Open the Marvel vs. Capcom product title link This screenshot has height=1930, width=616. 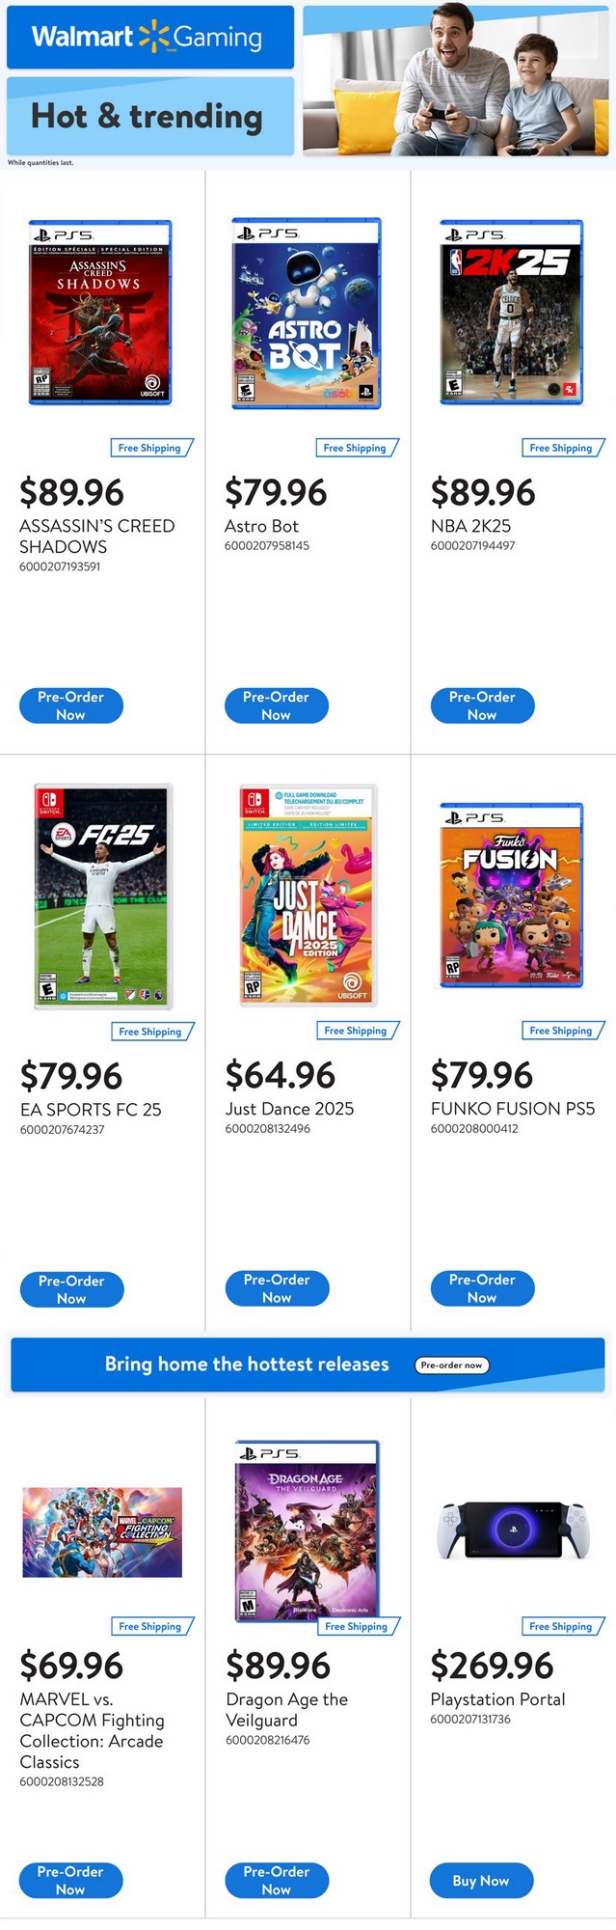point(92,1730)
